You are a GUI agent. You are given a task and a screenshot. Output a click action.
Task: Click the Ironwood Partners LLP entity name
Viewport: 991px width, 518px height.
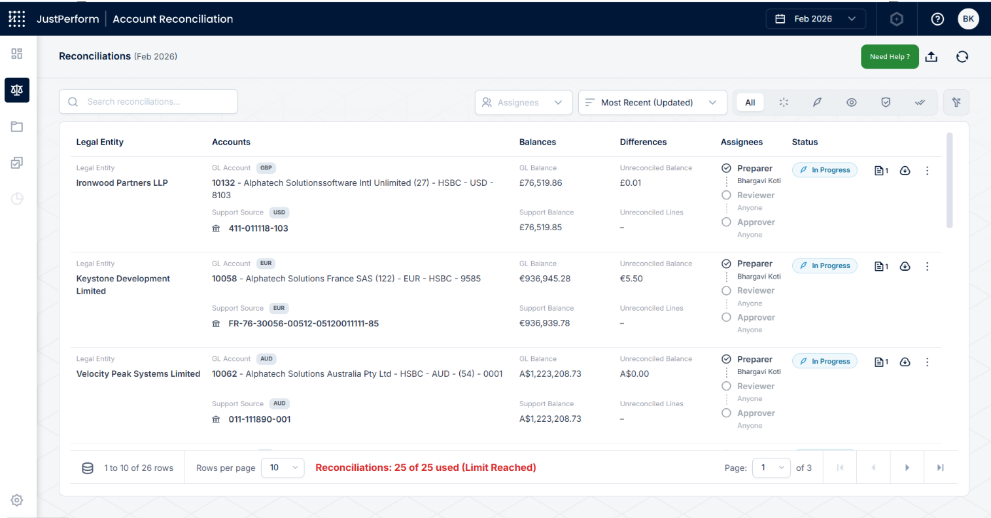click(122, 183)
